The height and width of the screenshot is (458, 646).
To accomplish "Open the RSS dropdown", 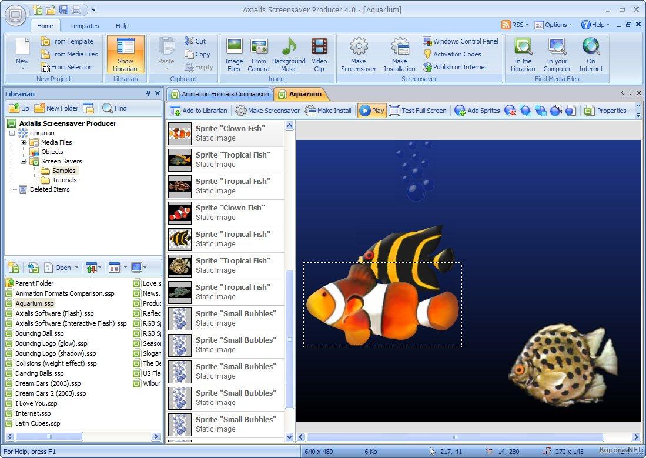I will 515,25.
